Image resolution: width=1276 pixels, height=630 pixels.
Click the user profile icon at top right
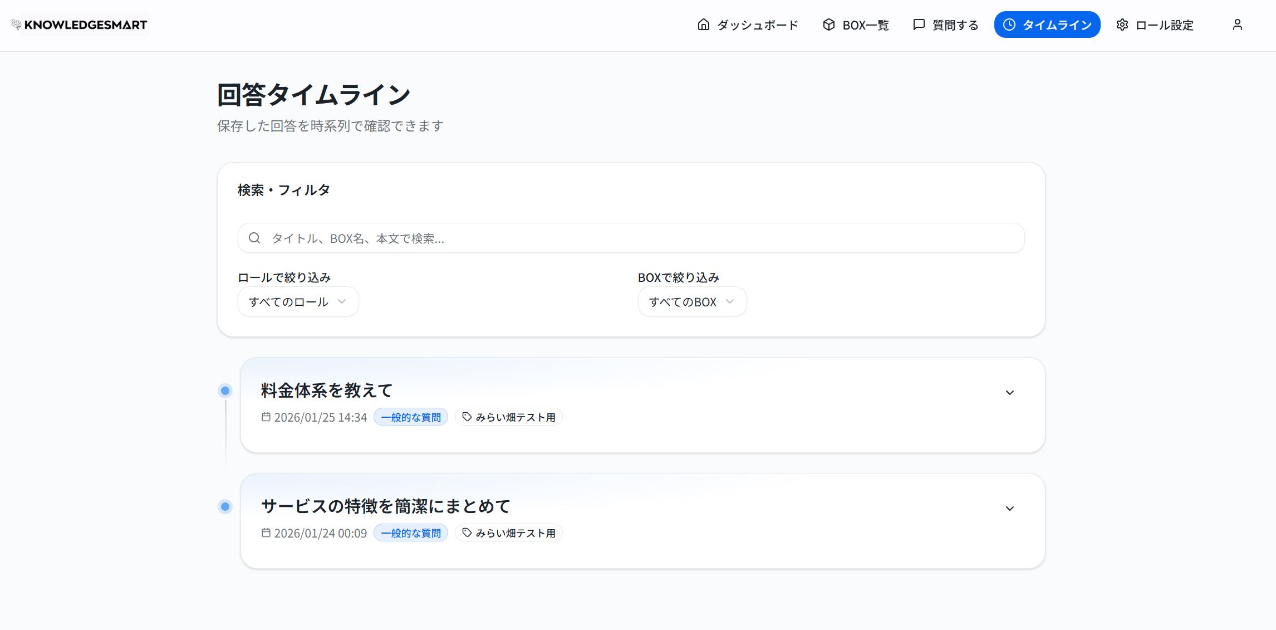tap(1237, 25)
